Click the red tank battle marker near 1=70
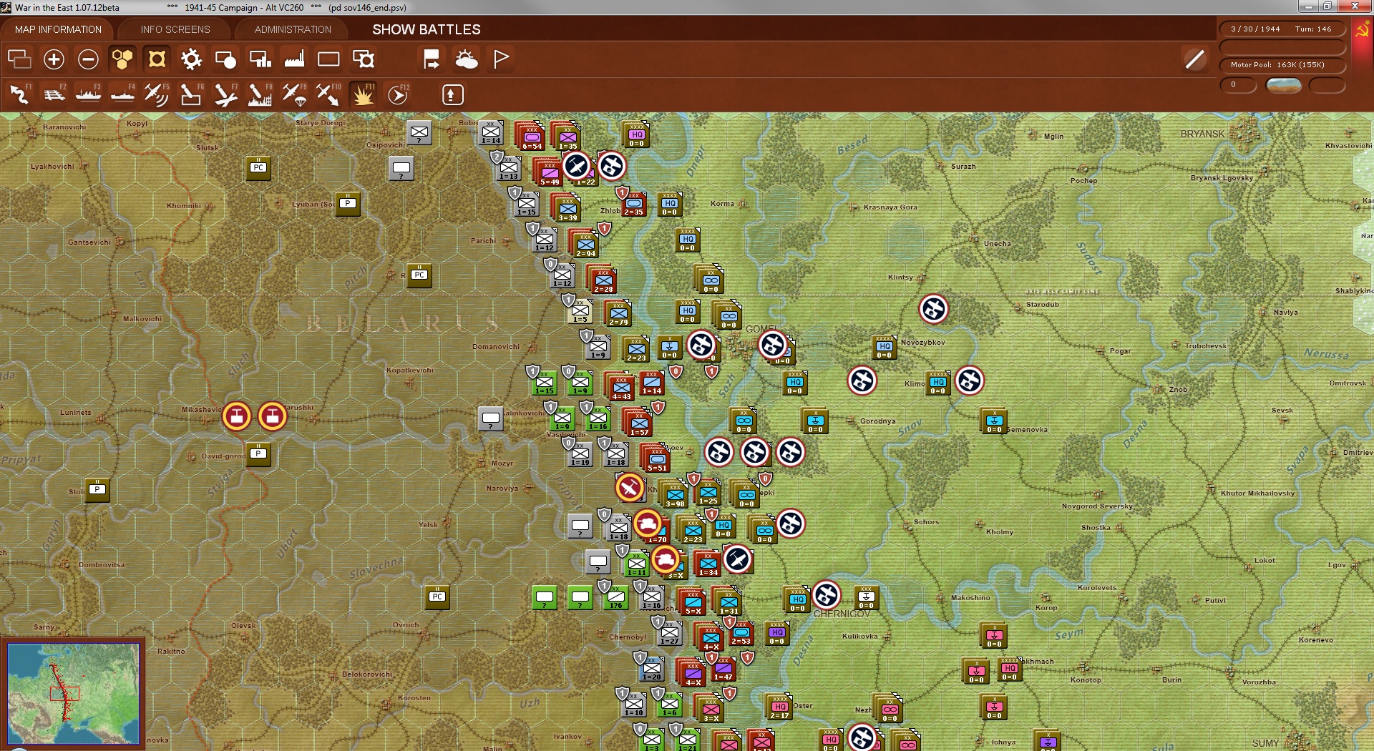The image size is (1374, 751). click(648, 524)
